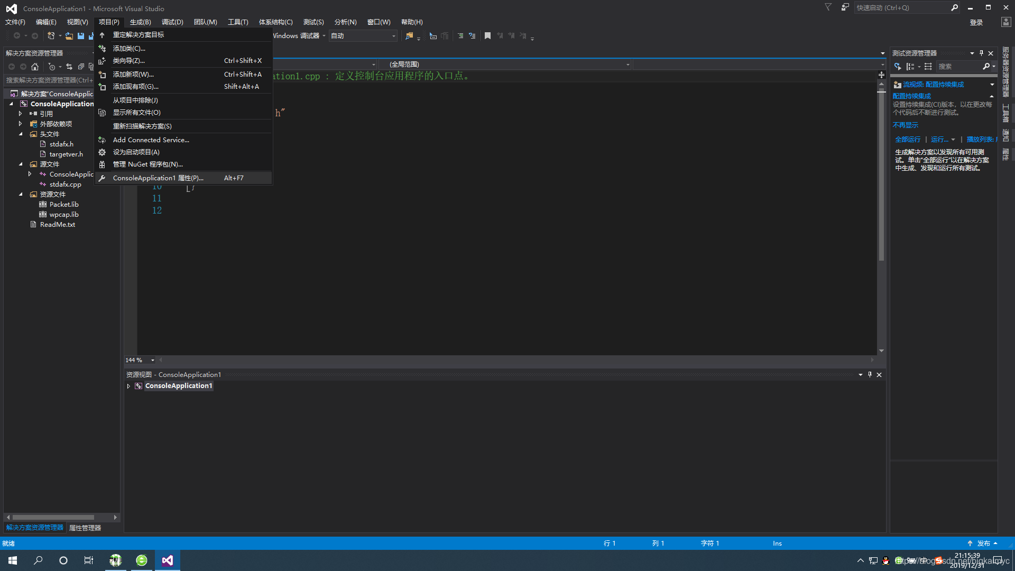The width and height of the screenshot is (1015, 571).
Task: Click the 全部运行 link
Action: (907, 140)
